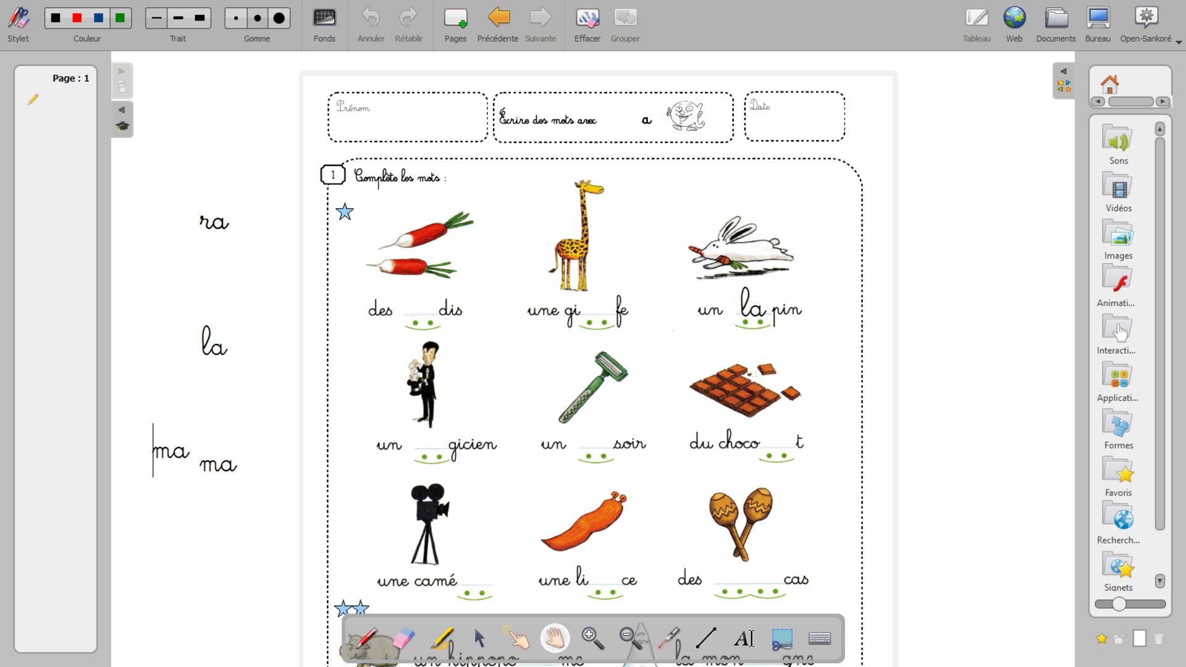The image size is (1186, 667).
Task: Choose the smallest eraser size
Action: pyautogui.click(x=236, y=19)
